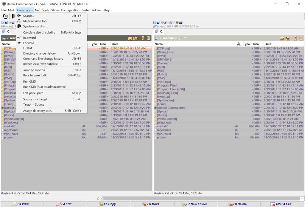Open the history list icon in the right panel
Viewport: 305px width, 207px height.
point(301,38)
